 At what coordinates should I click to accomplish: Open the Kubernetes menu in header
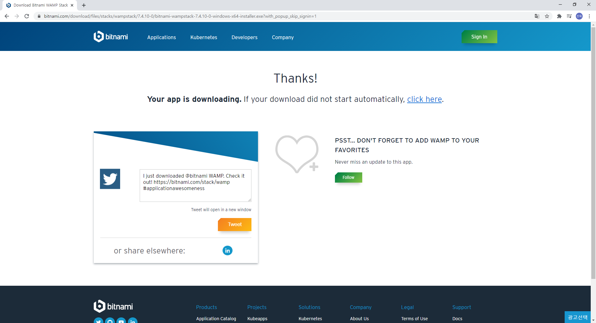click(204, 37)
